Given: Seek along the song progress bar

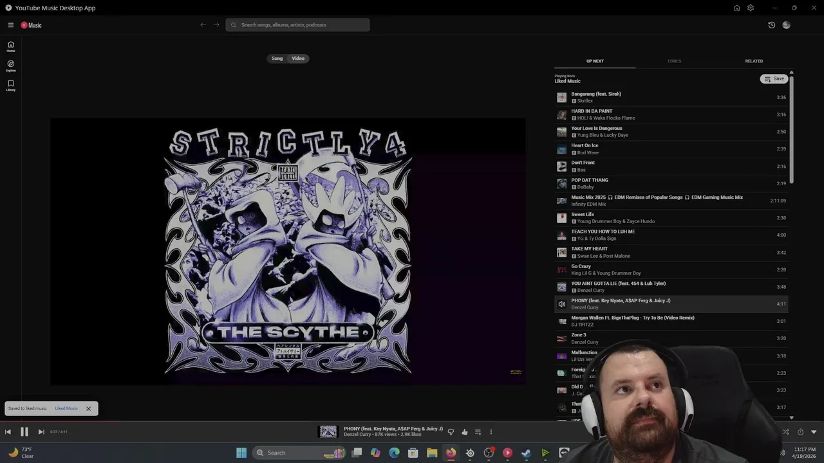Looking at the screenshot, I should (x=412, y=422).
